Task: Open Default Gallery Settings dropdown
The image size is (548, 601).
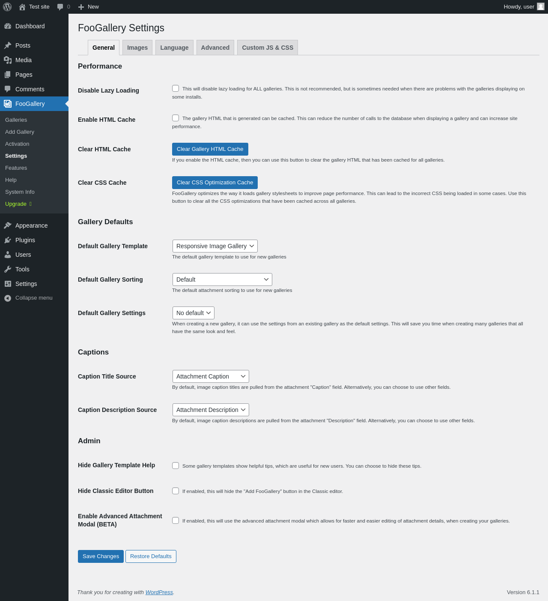Action: tap(194, 313)
